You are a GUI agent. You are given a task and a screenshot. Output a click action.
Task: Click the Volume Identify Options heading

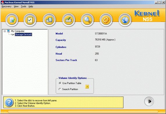[x=72, y=78]
